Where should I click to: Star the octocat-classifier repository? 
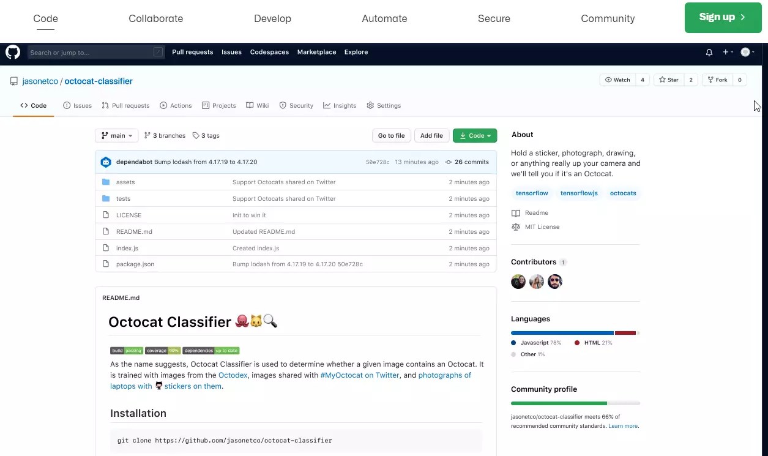pyautogui.click(x=668, y=80)
